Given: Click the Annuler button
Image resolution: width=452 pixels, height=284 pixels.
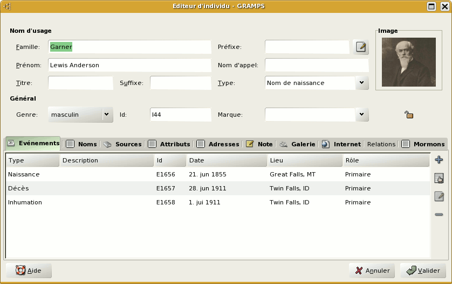Looking at the screenshot, I should 372,271.
